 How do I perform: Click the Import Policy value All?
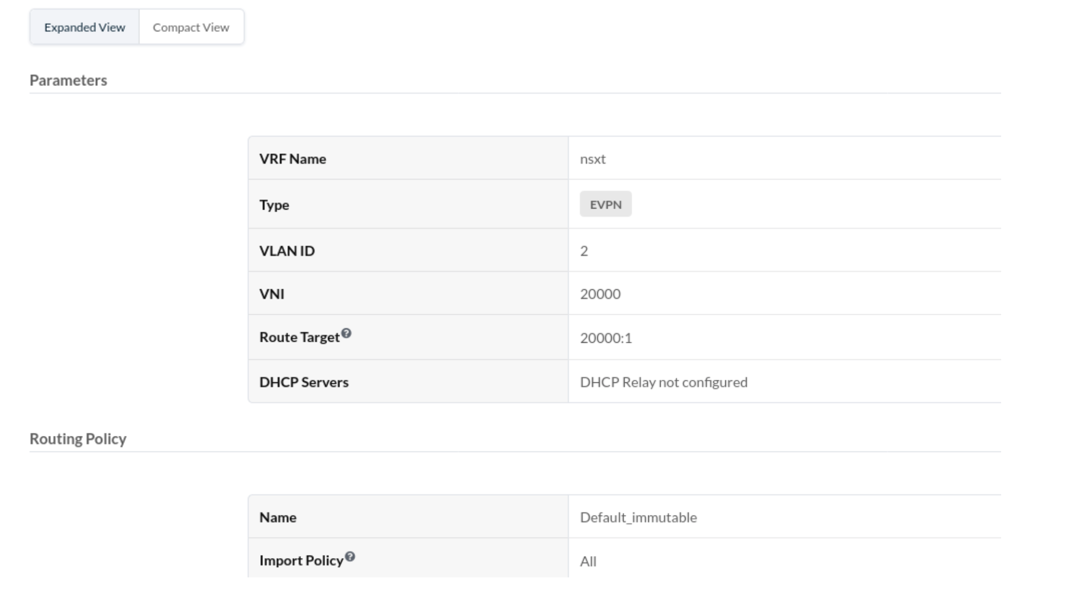pyautogui.click(x=588, y=561)
